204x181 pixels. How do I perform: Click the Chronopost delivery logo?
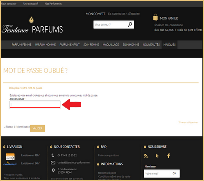tap(10, 163)
